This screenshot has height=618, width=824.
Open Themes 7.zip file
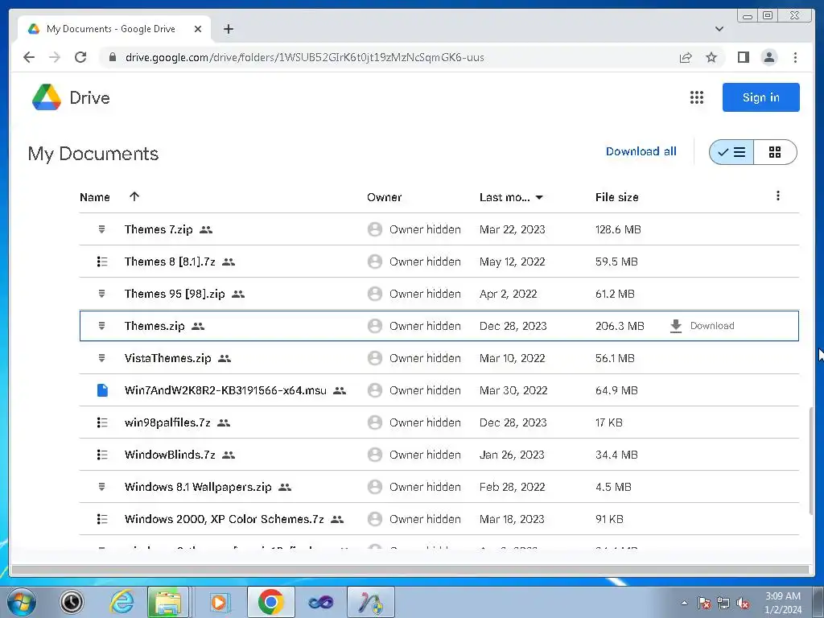159,229
